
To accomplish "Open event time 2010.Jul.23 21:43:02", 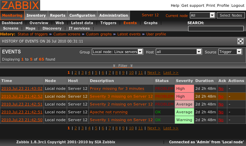I will [22, 88].
